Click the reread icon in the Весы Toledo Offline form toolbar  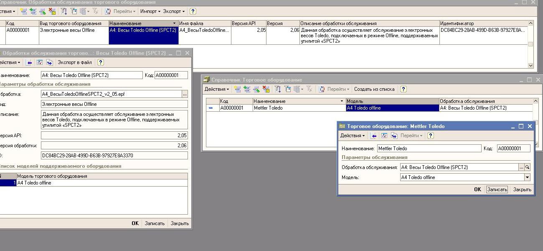pos(40,62)
